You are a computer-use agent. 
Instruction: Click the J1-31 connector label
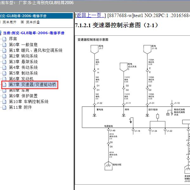click(152, 103)
